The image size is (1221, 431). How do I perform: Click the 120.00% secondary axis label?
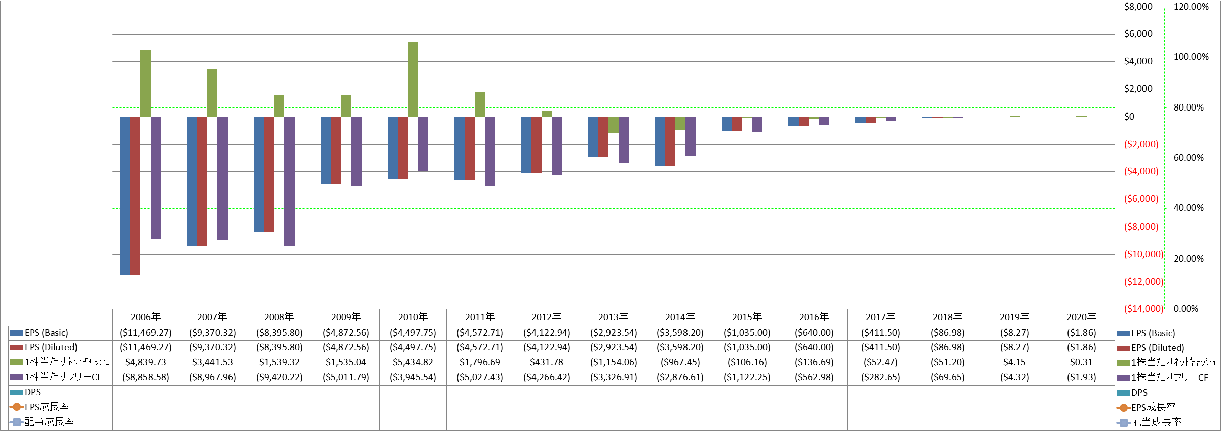click(1191, 7)
